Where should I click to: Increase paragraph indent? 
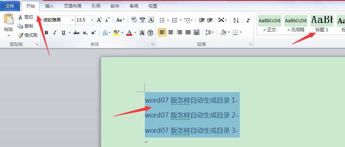pyautogui.click(x=210, y=20)
